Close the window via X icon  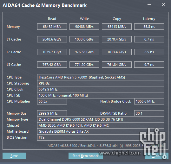[x=164, y=4]
